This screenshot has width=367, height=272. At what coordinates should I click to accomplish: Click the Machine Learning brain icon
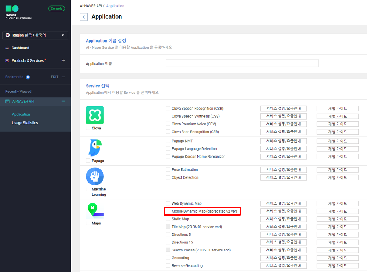pyautogui.click(x=95, y=176)
